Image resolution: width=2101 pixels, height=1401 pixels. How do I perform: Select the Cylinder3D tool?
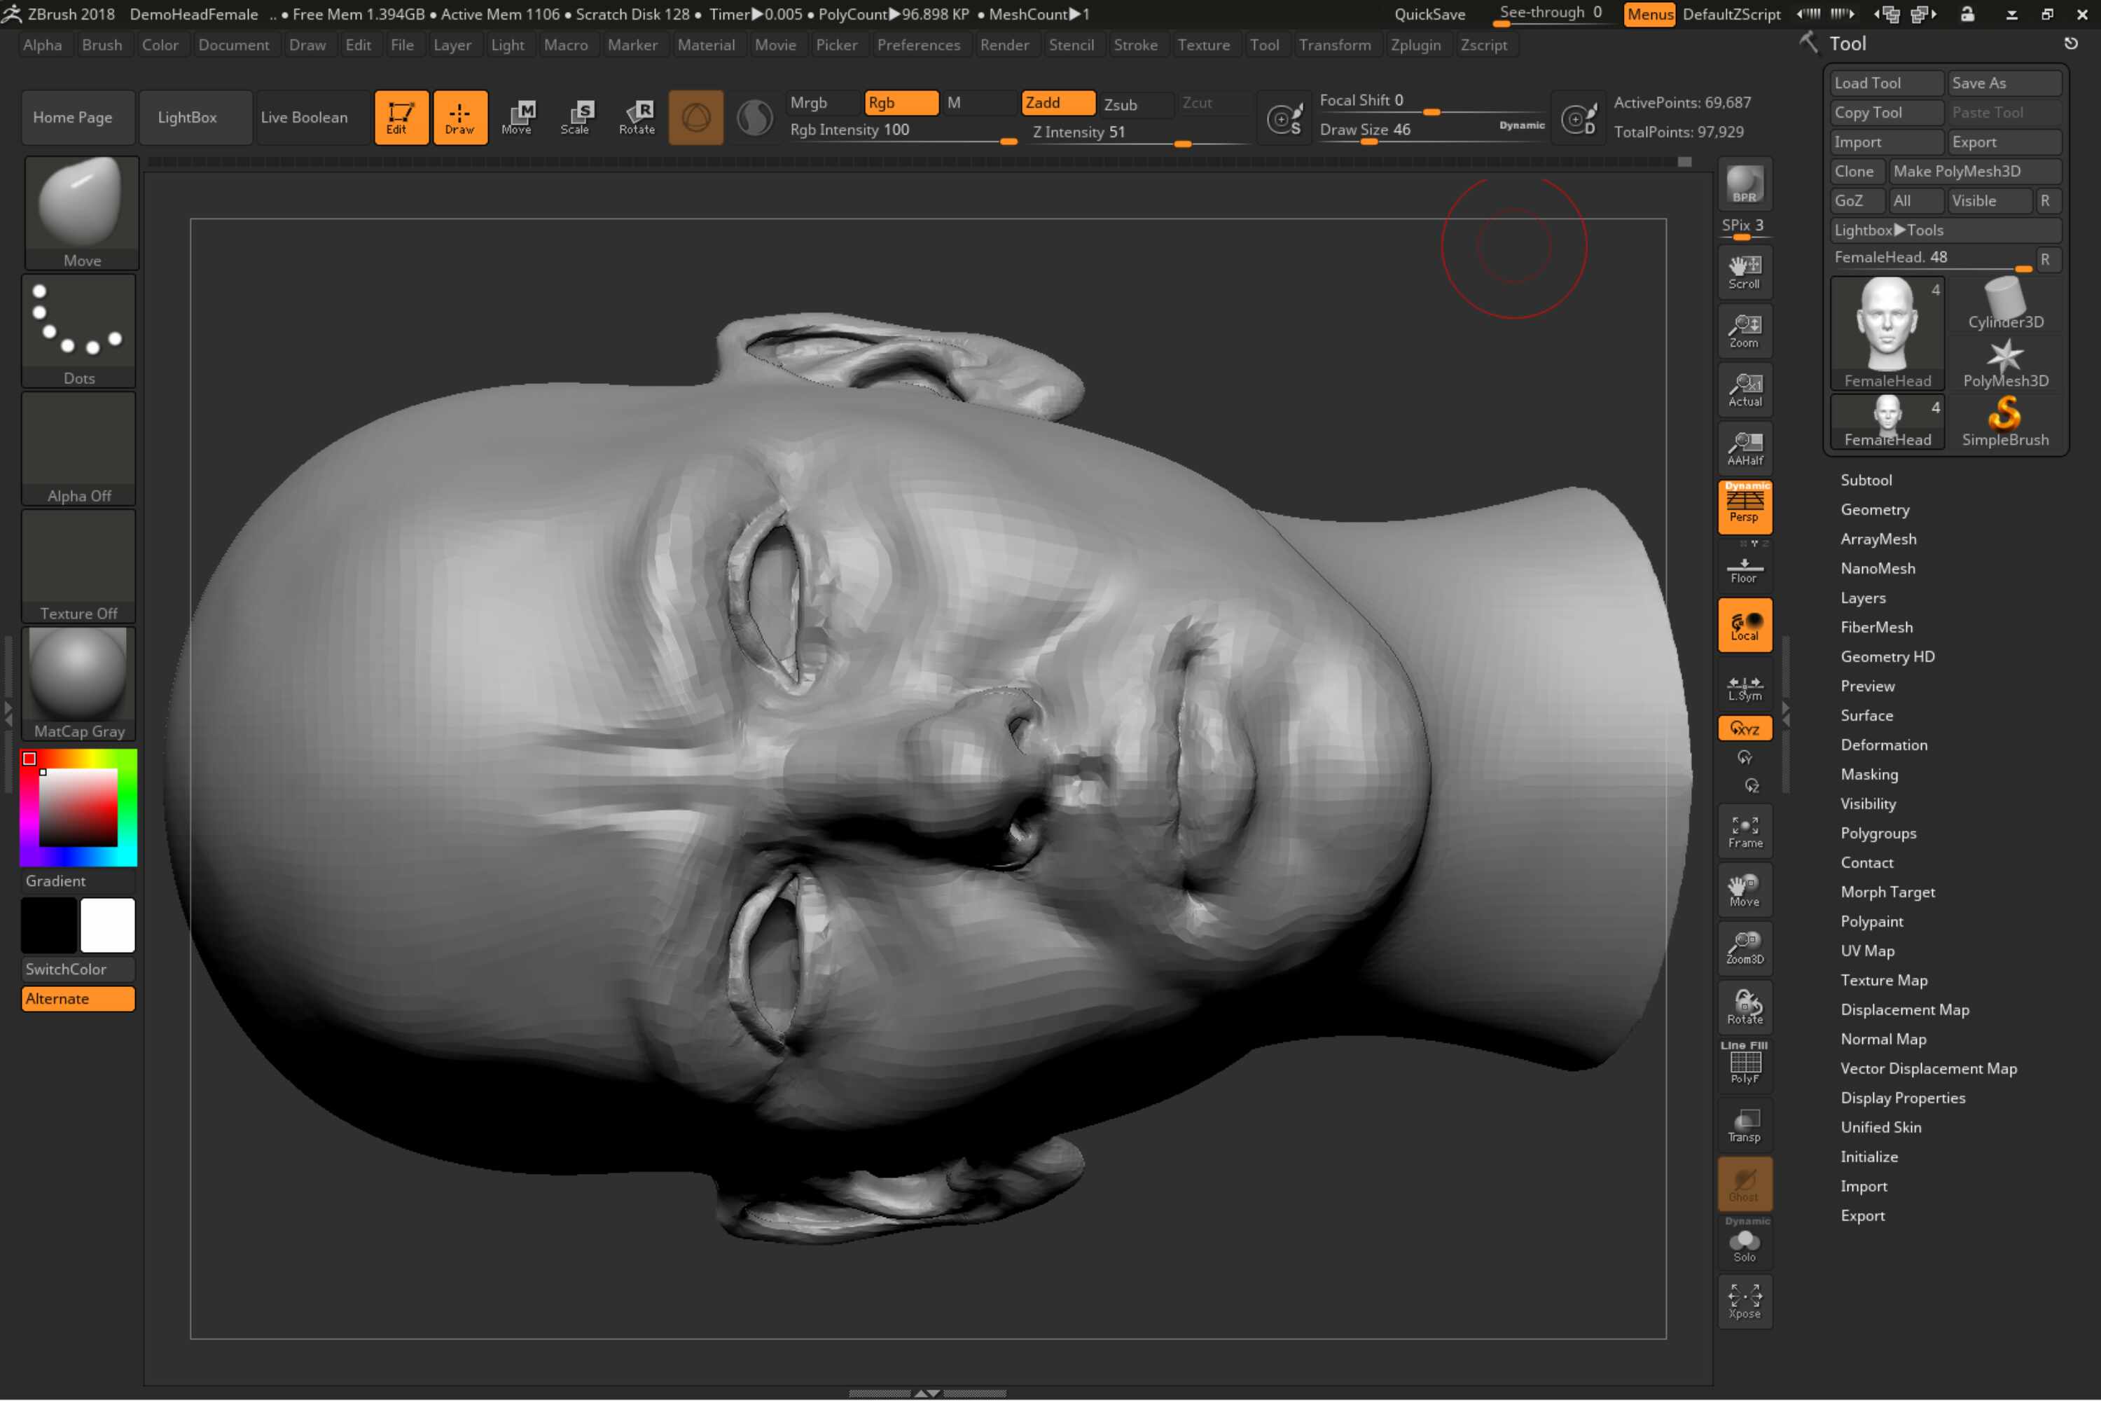(x=2006, y=303)
